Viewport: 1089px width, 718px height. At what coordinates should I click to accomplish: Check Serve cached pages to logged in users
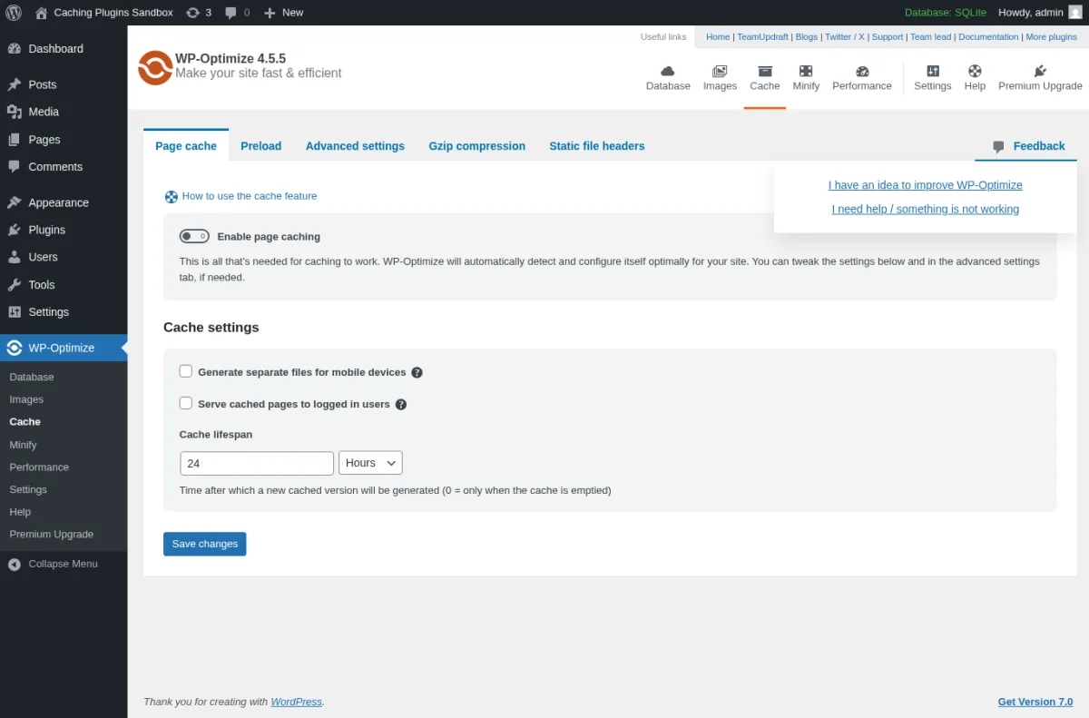coord(186,403)
